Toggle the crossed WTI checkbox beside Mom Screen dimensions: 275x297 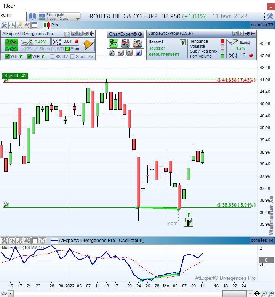[54, 49]
